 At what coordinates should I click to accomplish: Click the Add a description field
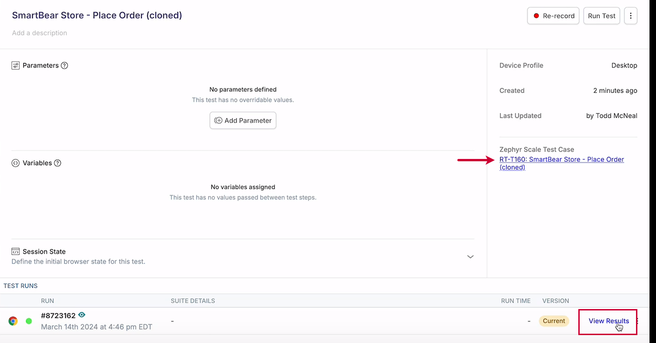coord(40,33)
